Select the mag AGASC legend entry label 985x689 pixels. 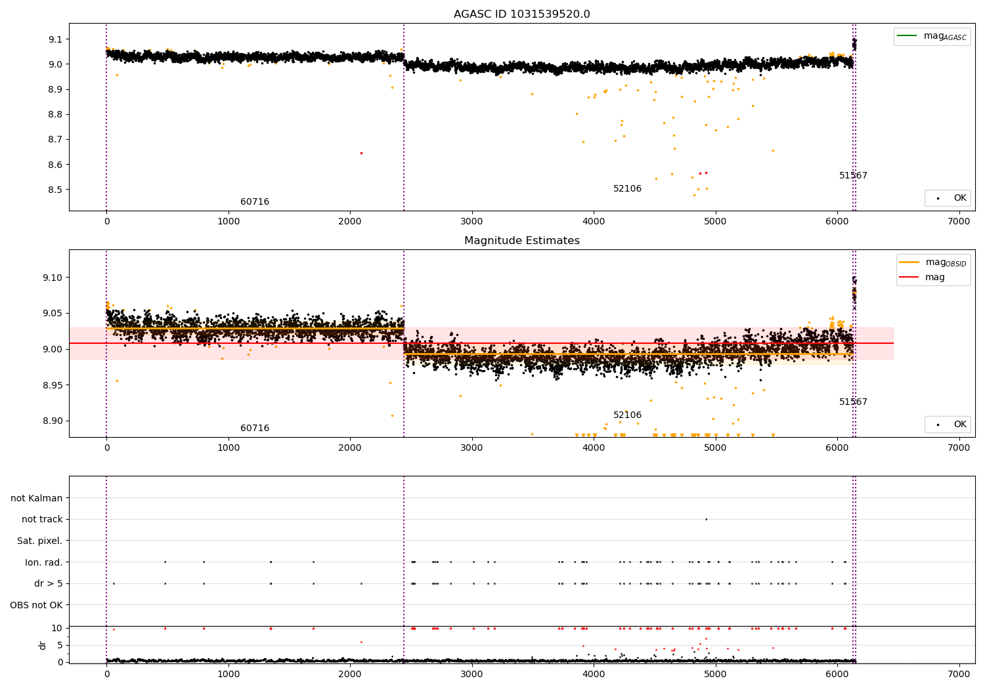pos(945,36)
